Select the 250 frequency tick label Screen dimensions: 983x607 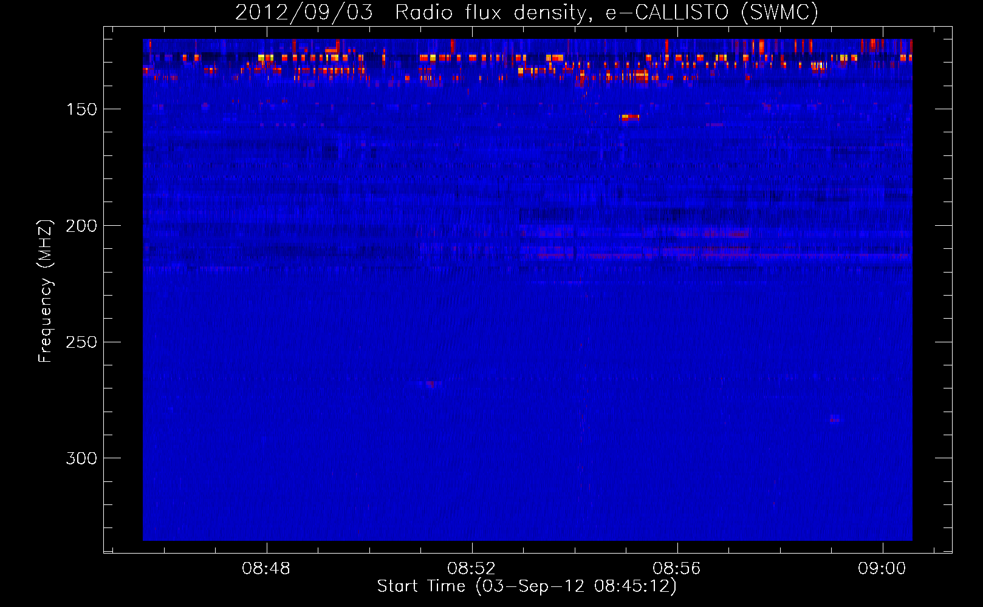pyautogui.click(x=81, y=342)
